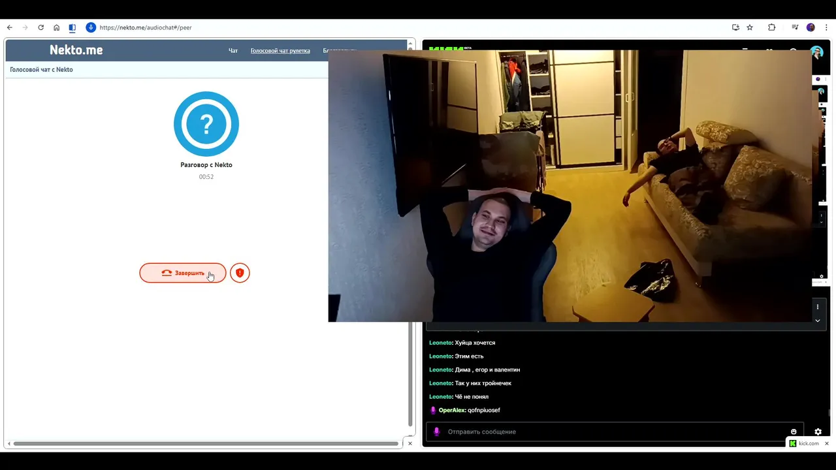This screenshot has height=470, width=836.
Task: Report the Nekto caller via the shield icon
Action: 240,273
